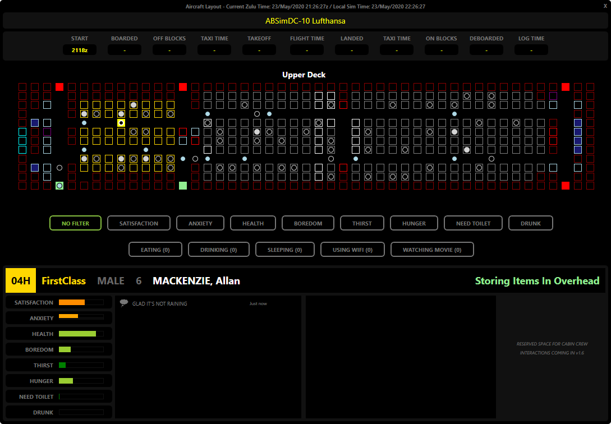
Task: Click the LOG TIME field
Action: (x=531, y=50)
